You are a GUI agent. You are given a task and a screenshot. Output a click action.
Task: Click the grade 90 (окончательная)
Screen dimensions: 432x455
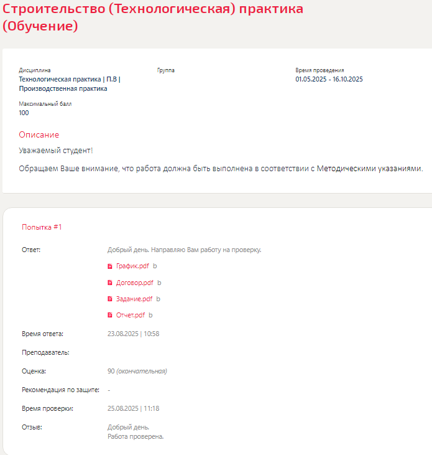coord(137,371)
